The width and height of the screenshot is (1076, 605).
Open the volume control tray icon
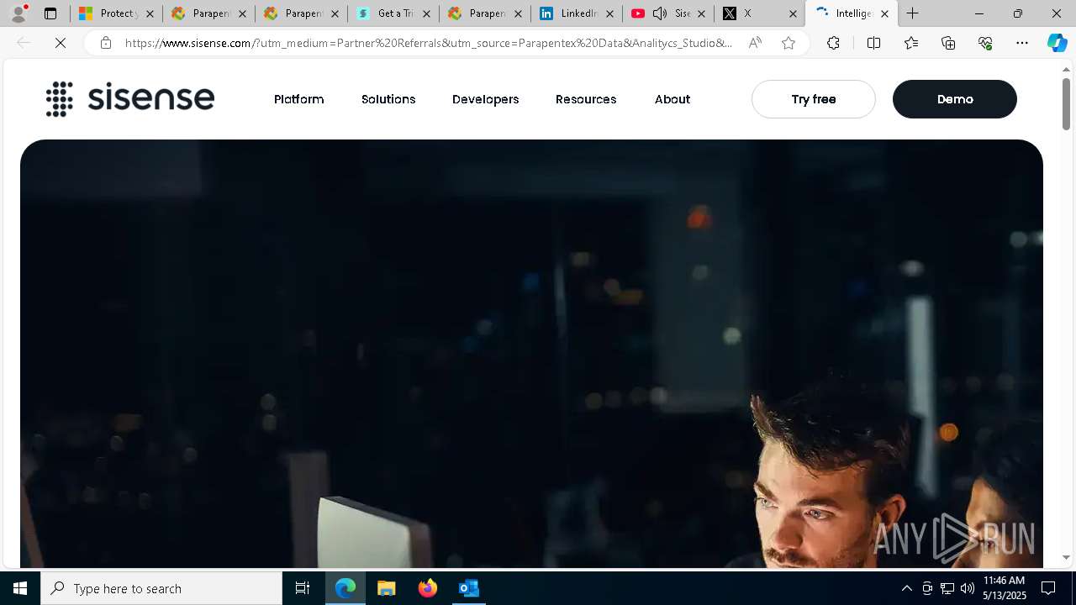pyautogui.click(x=968, y=588)
